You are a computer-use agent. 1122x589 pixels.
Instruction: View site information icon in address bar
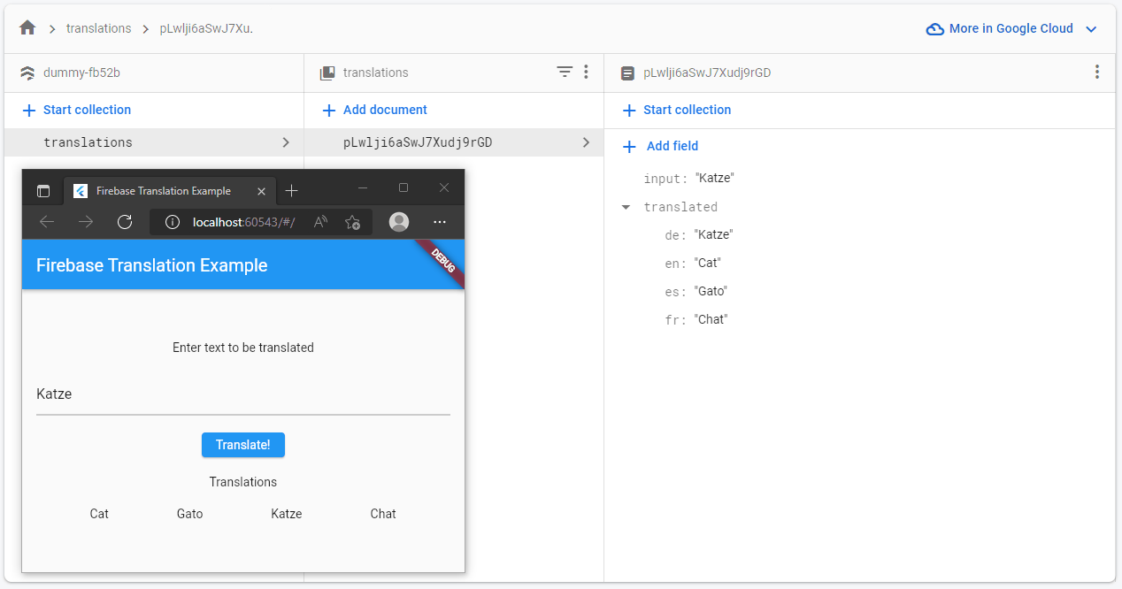tap(173, 222)
